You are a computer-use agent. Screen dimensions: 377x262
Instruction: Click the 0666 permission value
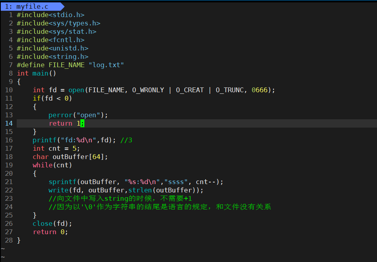point(259,90)
